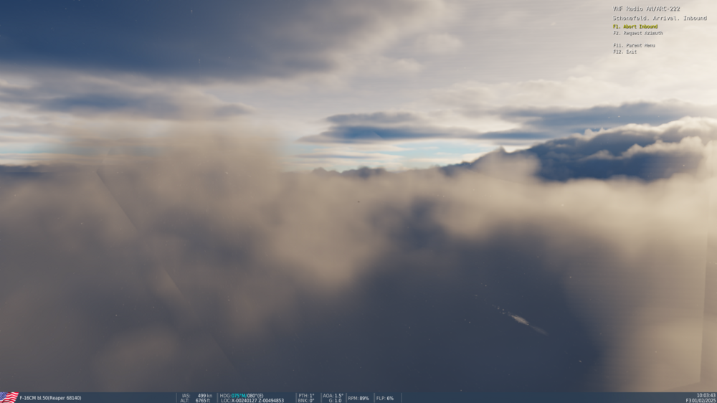
Task: Click the FLP 6% flaps readout
Action: pyautogui.click(x=385, y=398)
